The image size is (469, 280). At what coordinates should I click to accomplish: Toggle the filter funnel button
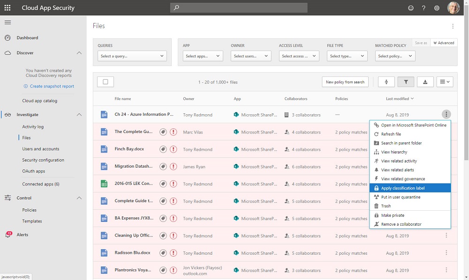[x=406, y=82]
